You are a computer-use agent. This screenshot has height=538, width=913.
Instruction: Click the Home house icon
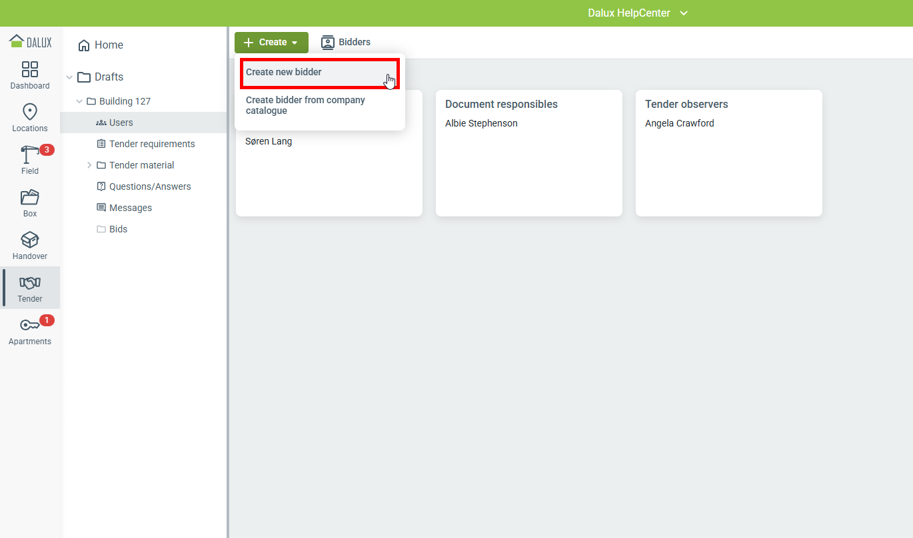click(x=84, y=45)
